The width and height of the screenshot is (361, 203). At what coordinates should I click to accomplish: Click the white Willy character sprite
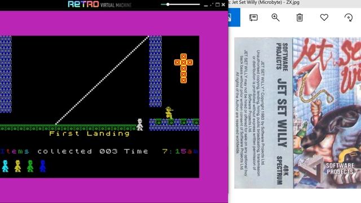coord(140,125)
